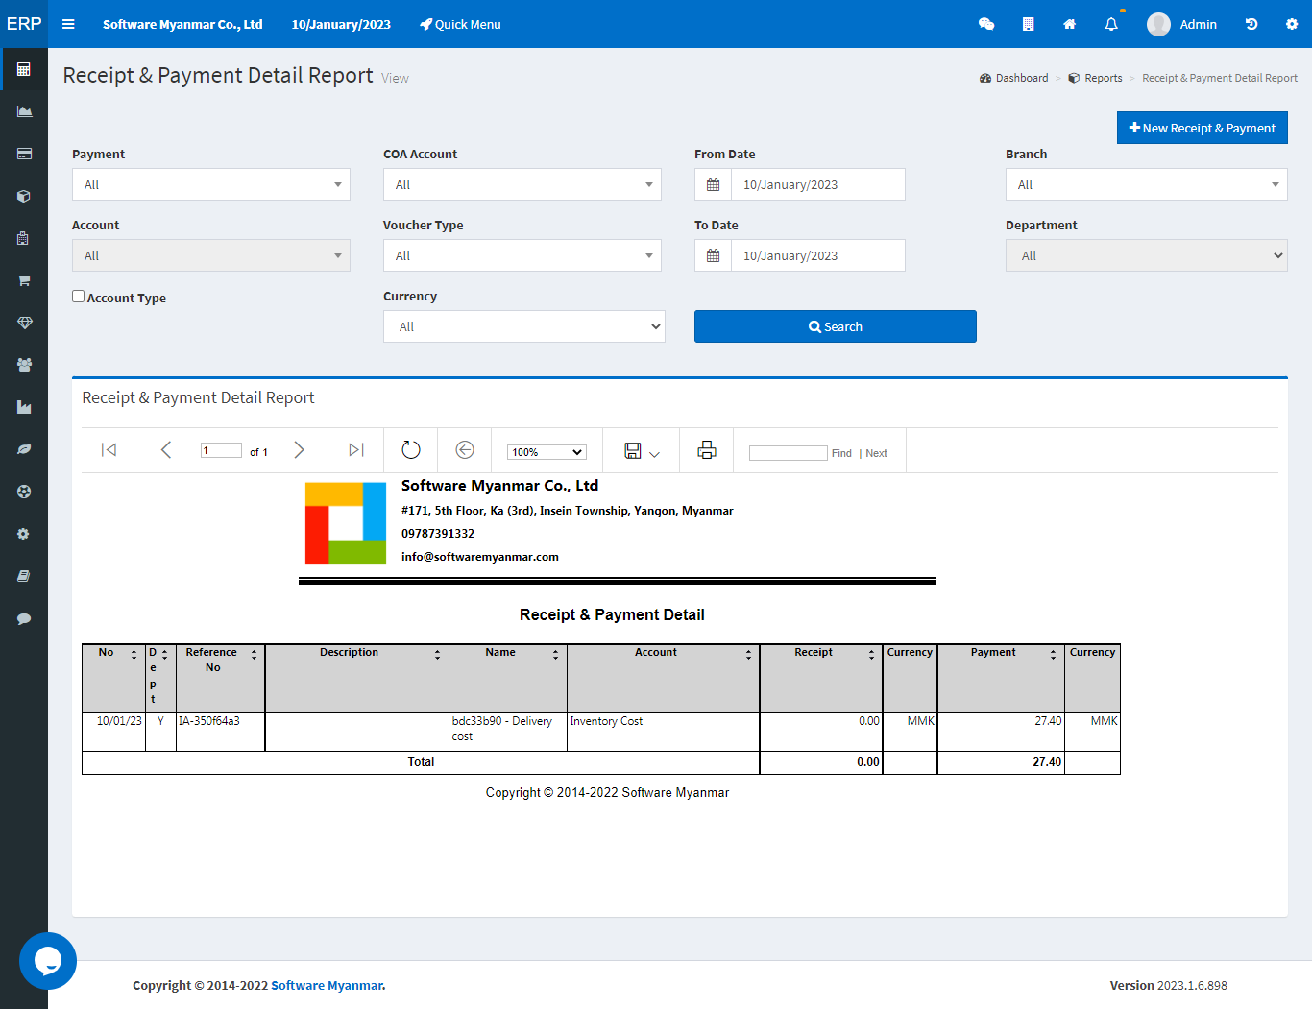1312x1009 pixels.
Task: Open the soccer ball icon in sidebar
Action: click(24, 492)
